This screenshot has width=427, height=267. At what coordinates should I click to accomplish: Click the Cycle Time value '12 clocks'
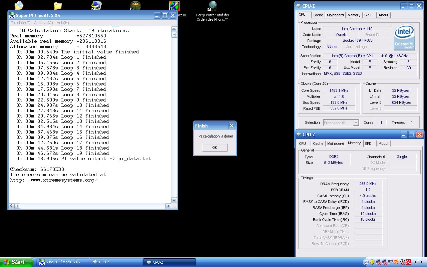point(368,214)
